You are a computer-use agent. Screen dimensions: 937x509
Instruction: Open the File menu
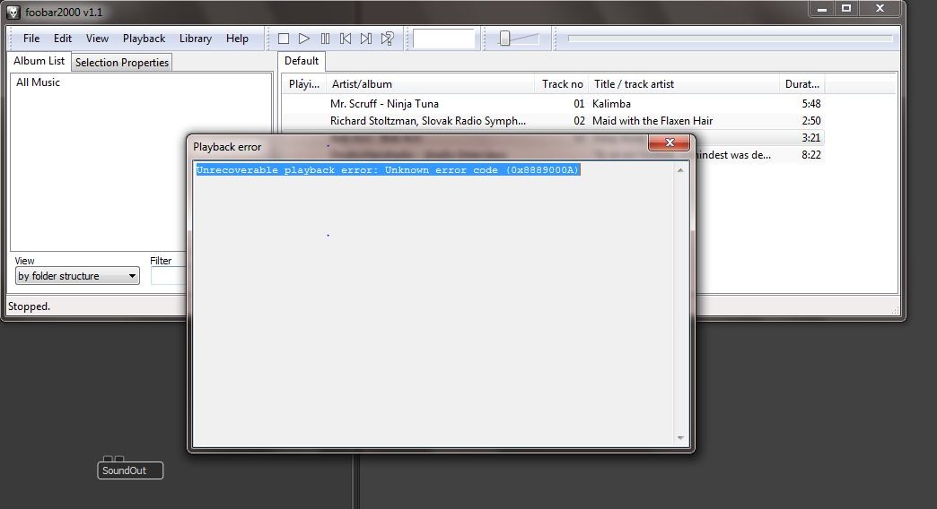click(x=31, y=39)
